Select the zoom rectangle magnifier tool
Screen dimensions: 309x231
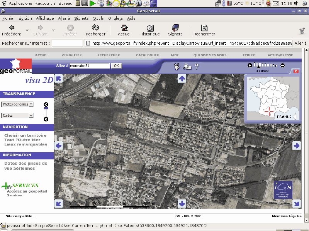[187, 67]
